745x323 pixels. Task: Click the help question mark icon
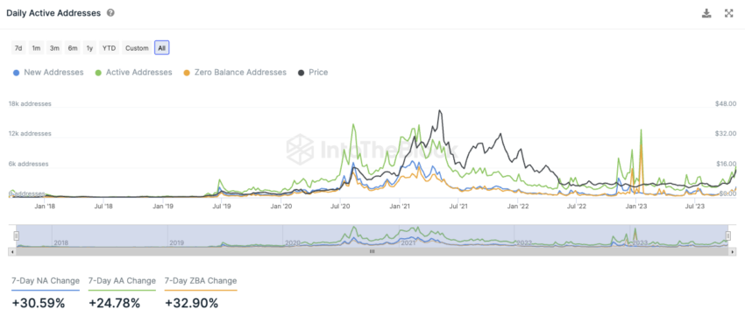[x=110, y=13]
